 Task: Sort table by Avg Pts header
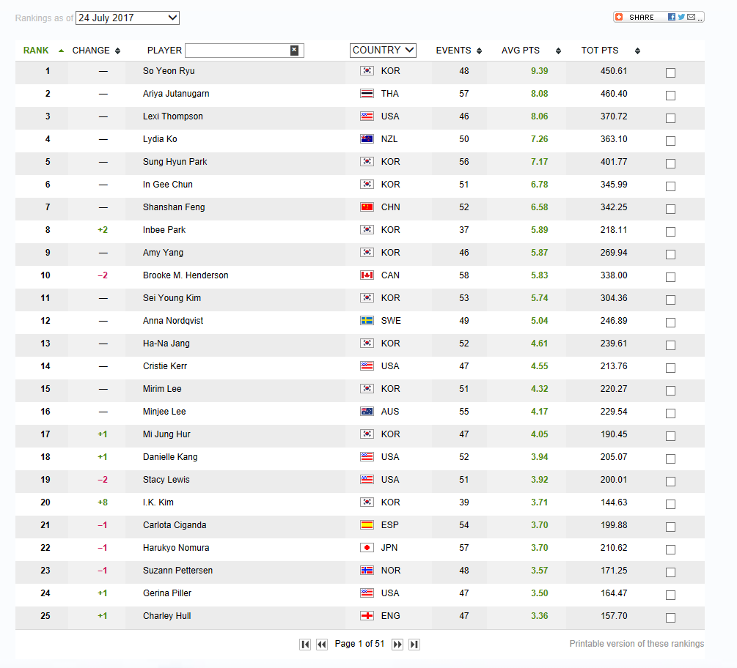pos(521,51)
